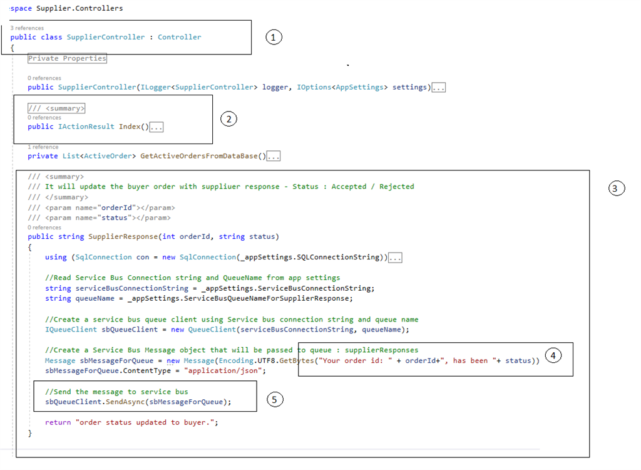
Task: Click the Supplier.Controllers namespace name
Action: tap(79, 8)
